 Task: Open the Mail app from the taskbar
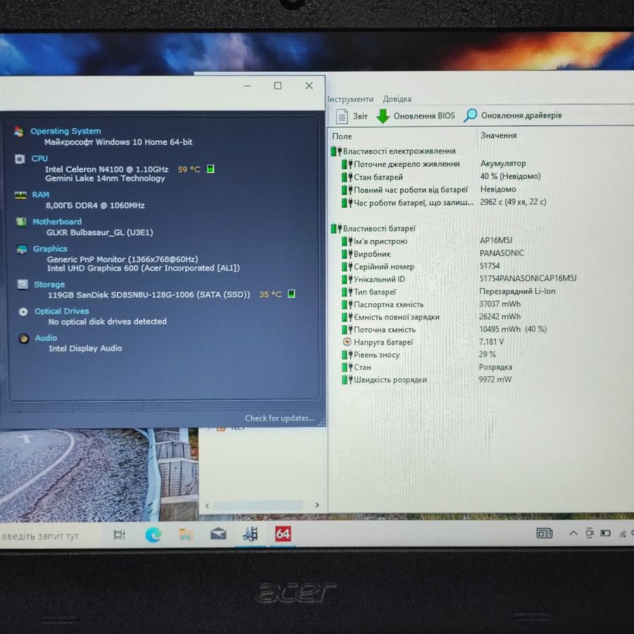tap(218, 535)
